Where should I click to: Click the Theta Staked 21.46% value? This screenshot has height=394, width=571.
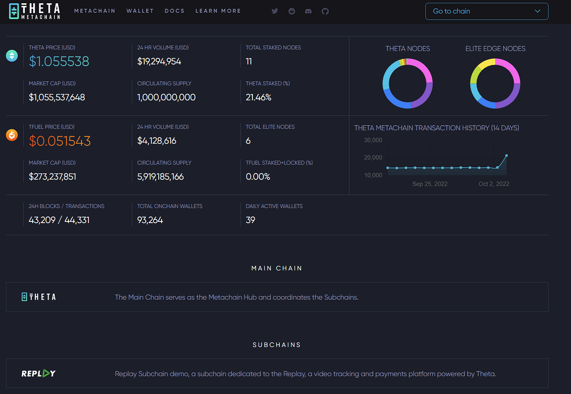(x=259, y=97)
